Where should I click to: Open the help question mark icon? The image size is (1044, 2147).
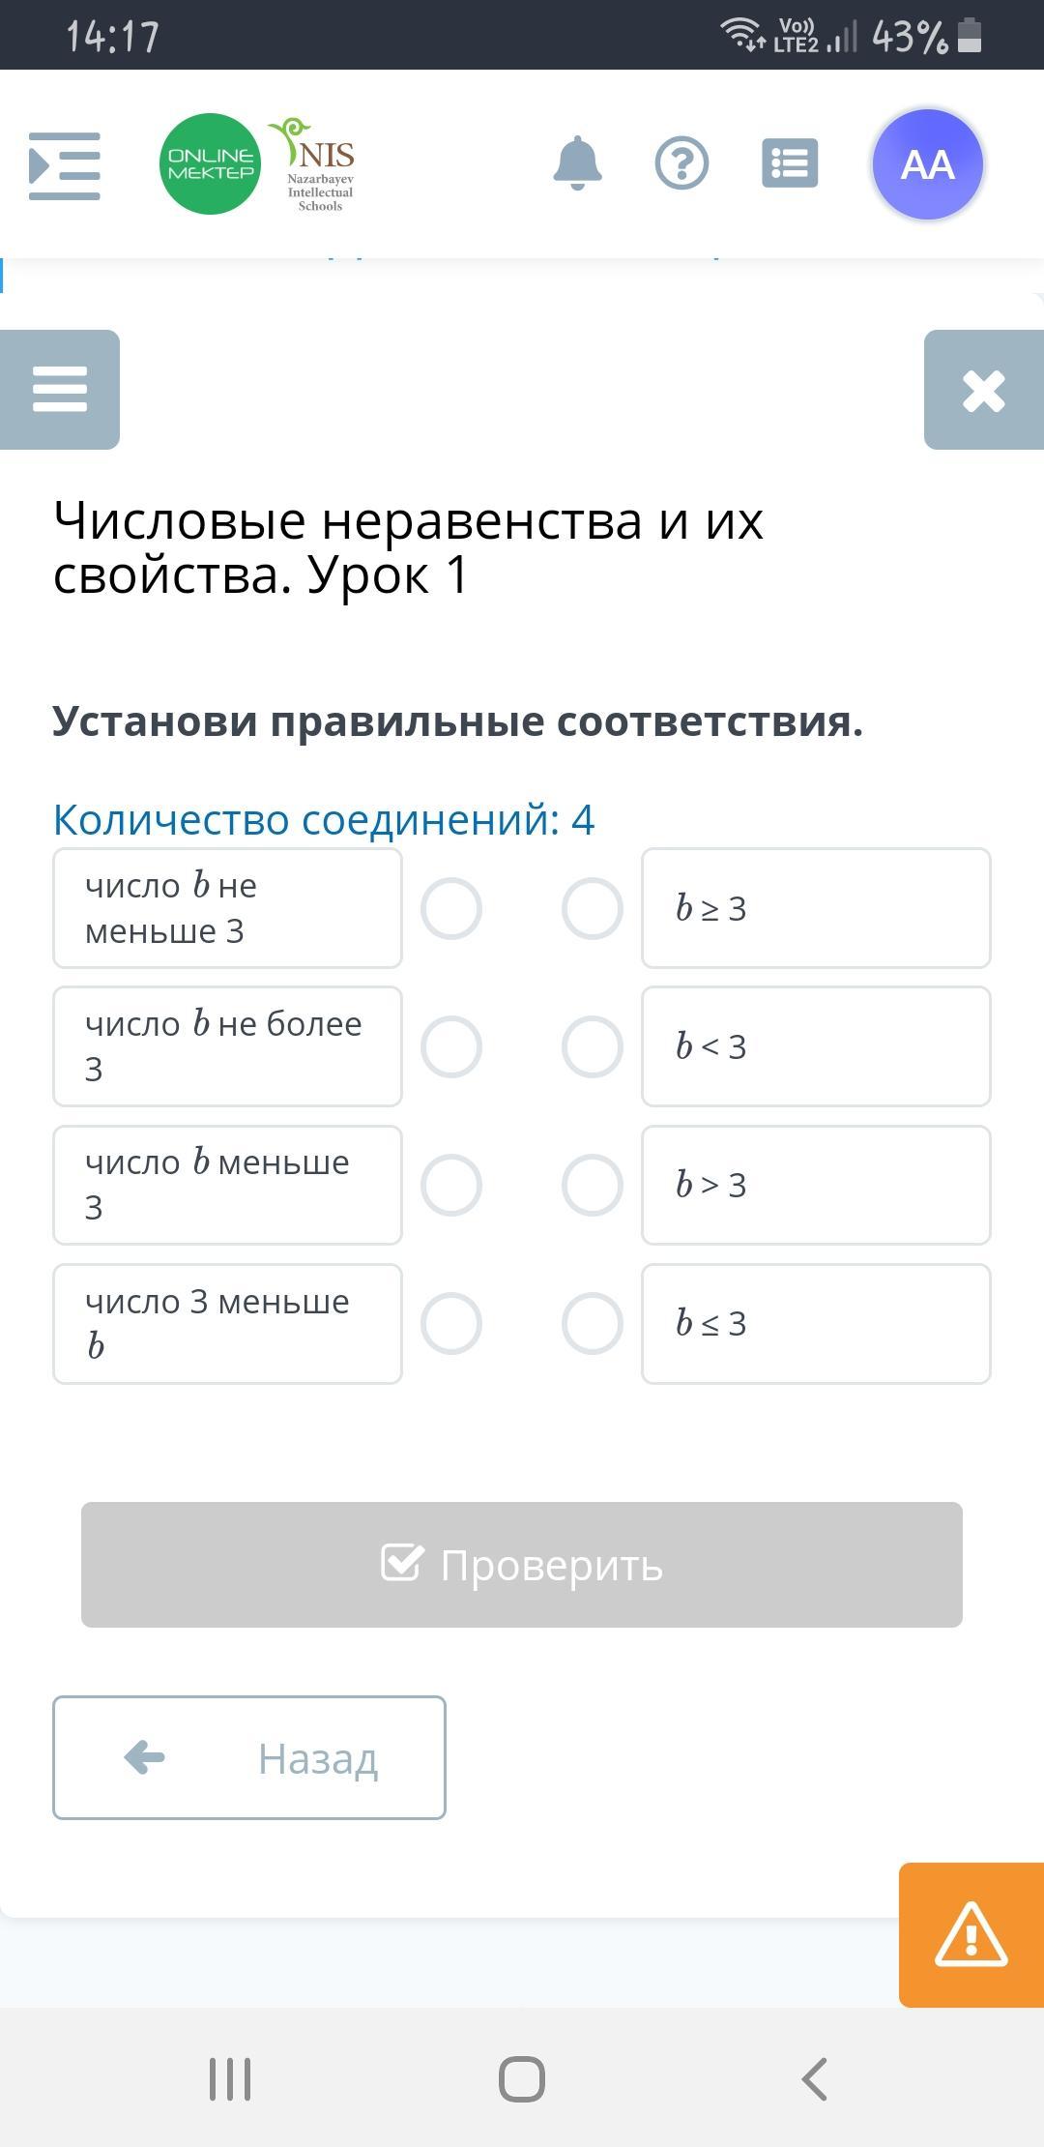[682, 163]
